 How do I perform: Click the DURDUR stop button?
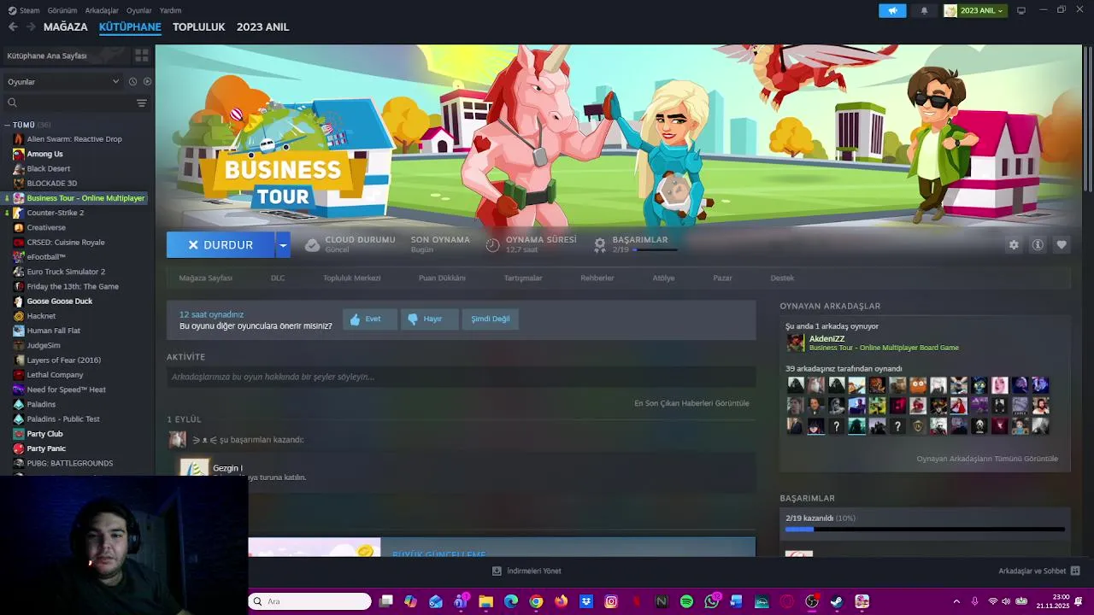pyautogui.click(x=221, y=245)
